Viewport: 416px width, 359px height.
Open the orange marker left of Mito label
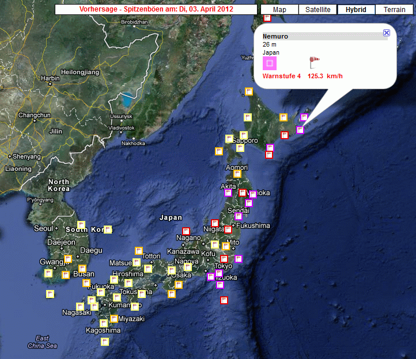pyautogui.click(x=226, y=246)
